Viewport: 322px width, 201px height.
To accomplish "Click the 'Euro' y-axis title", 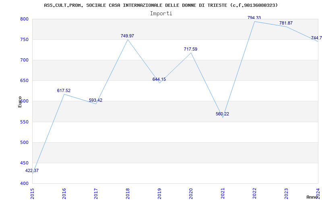I will click(x=20, y=102).
